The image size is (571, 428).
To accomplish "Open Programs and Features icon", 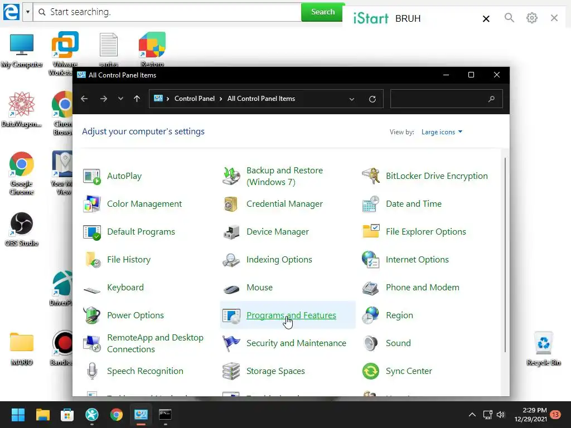I will click(x=231, y=315).
